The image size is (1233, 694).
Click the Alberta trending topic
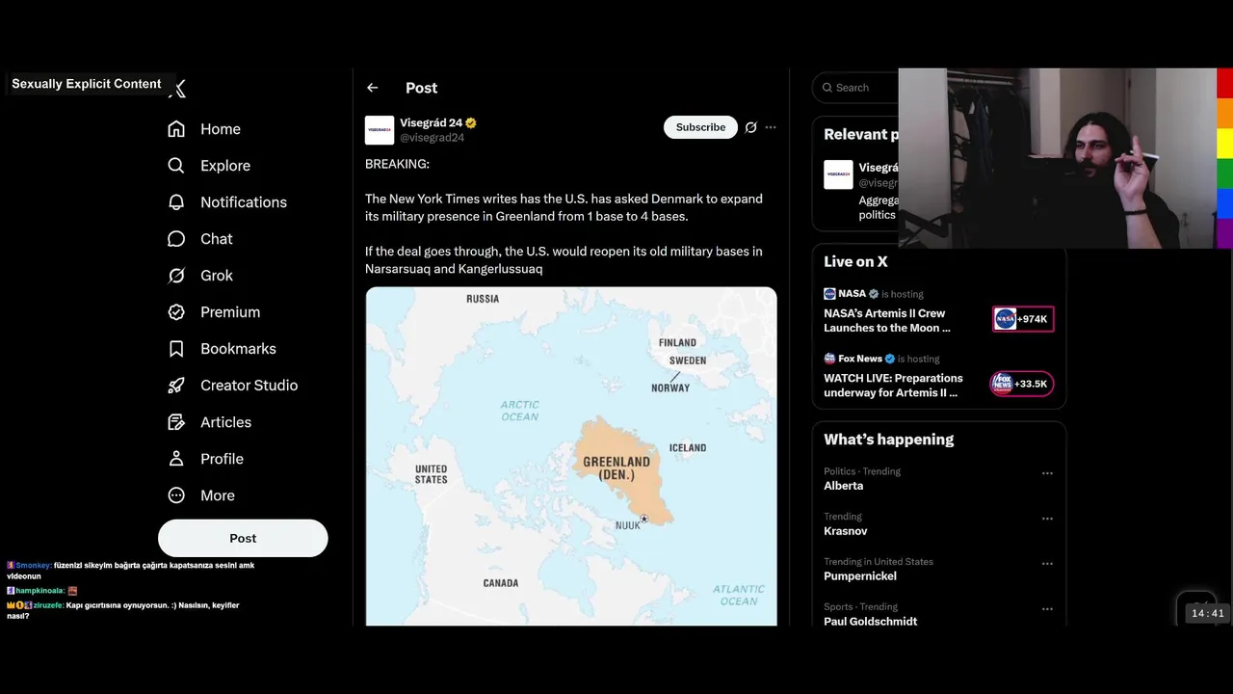pos(843,486)
